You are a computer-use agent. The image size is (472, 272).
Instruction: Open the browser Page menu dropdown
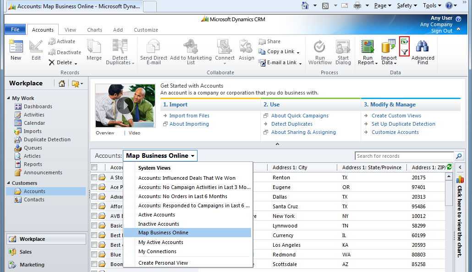(x=383, y=6)
